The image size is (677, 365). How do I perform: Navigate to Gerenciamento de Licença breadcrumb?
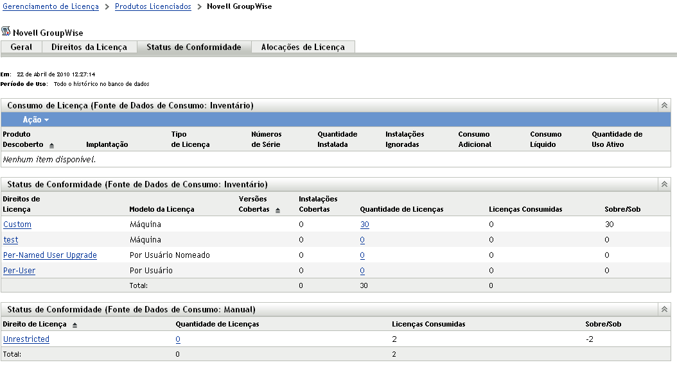(x=51, y=6)
